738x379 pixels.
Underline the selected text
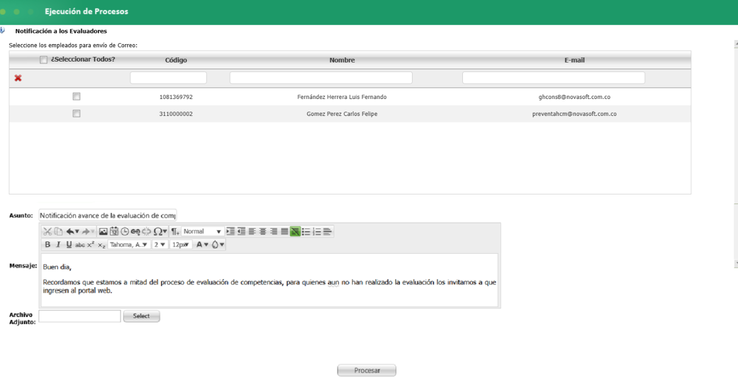point(69,245)
